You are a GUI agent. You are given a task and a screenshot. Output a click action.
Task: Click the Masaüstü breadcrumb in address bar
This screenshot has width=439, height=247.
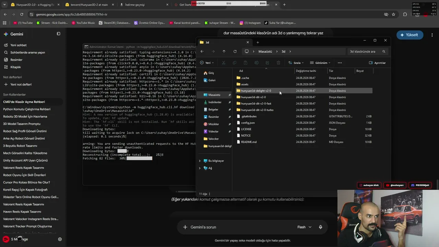(x=265, y=51)
